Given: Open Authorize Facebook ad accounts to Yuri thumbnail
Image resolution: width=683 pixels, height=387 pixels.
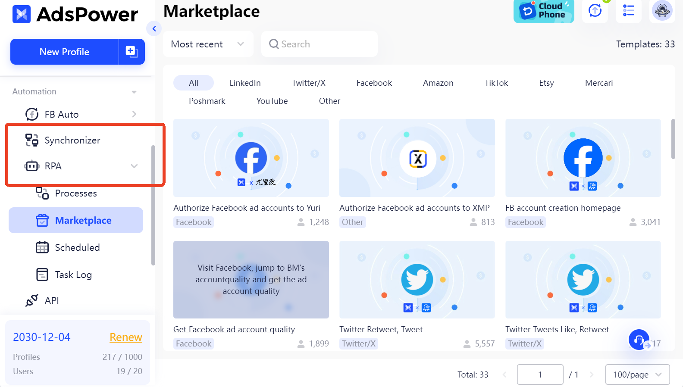Looking at the screenshot, I should (x=251, y=158).
